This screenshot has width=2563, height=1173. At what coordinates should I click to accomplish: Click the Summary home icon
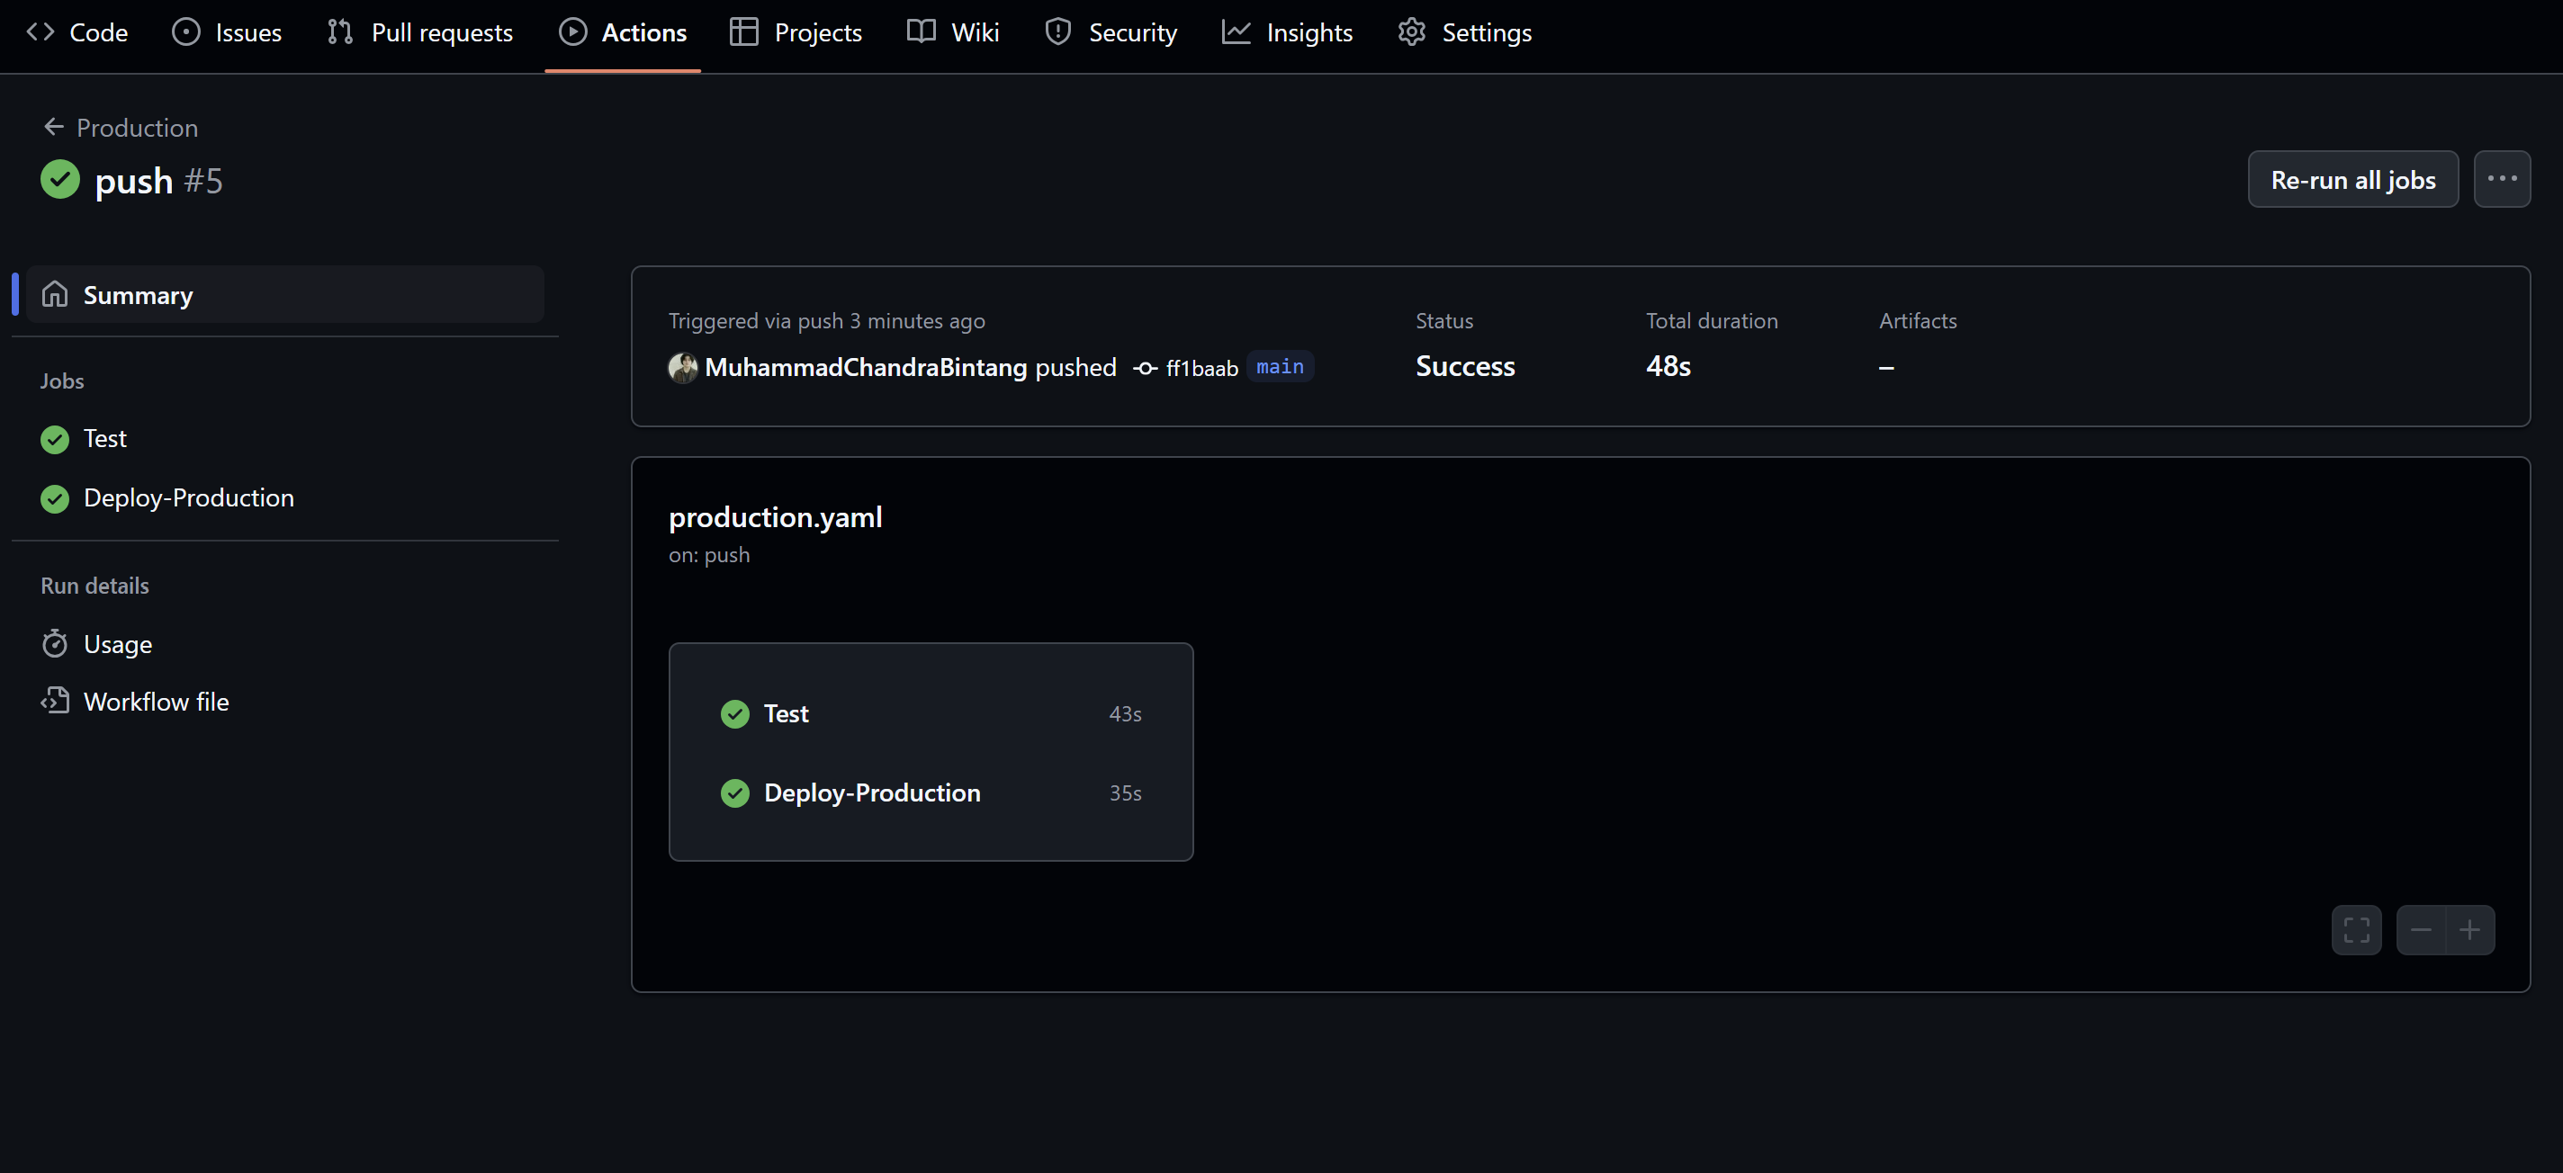55,294
